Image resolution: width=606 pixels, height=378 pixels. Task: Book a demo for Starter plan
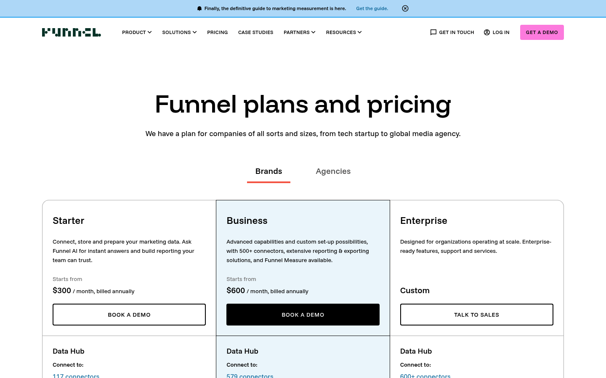(x=129, y=315)
